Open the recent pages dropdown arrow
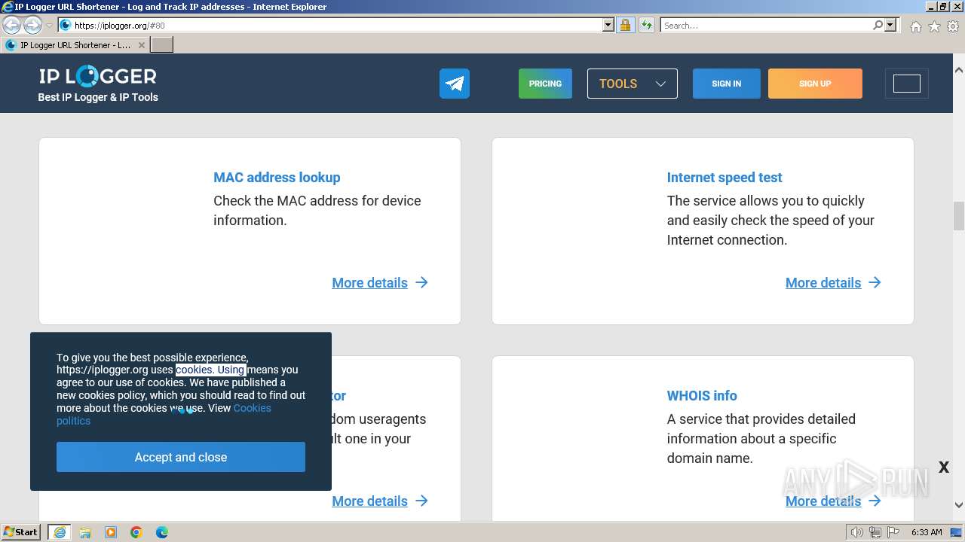The width and height of the screenshot is (965, 542). (x=49, y=25)
